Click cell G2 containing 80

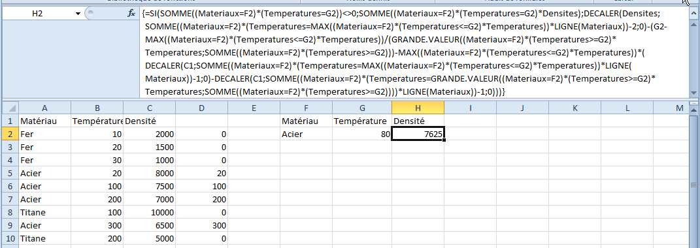(362, 134)
